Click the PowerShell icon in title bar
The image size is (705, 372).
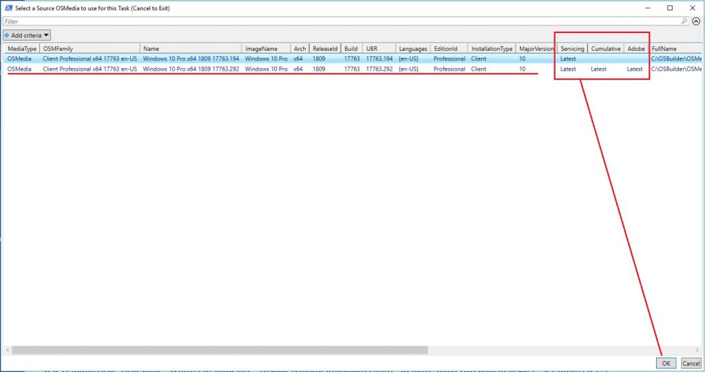click(7, 8)
